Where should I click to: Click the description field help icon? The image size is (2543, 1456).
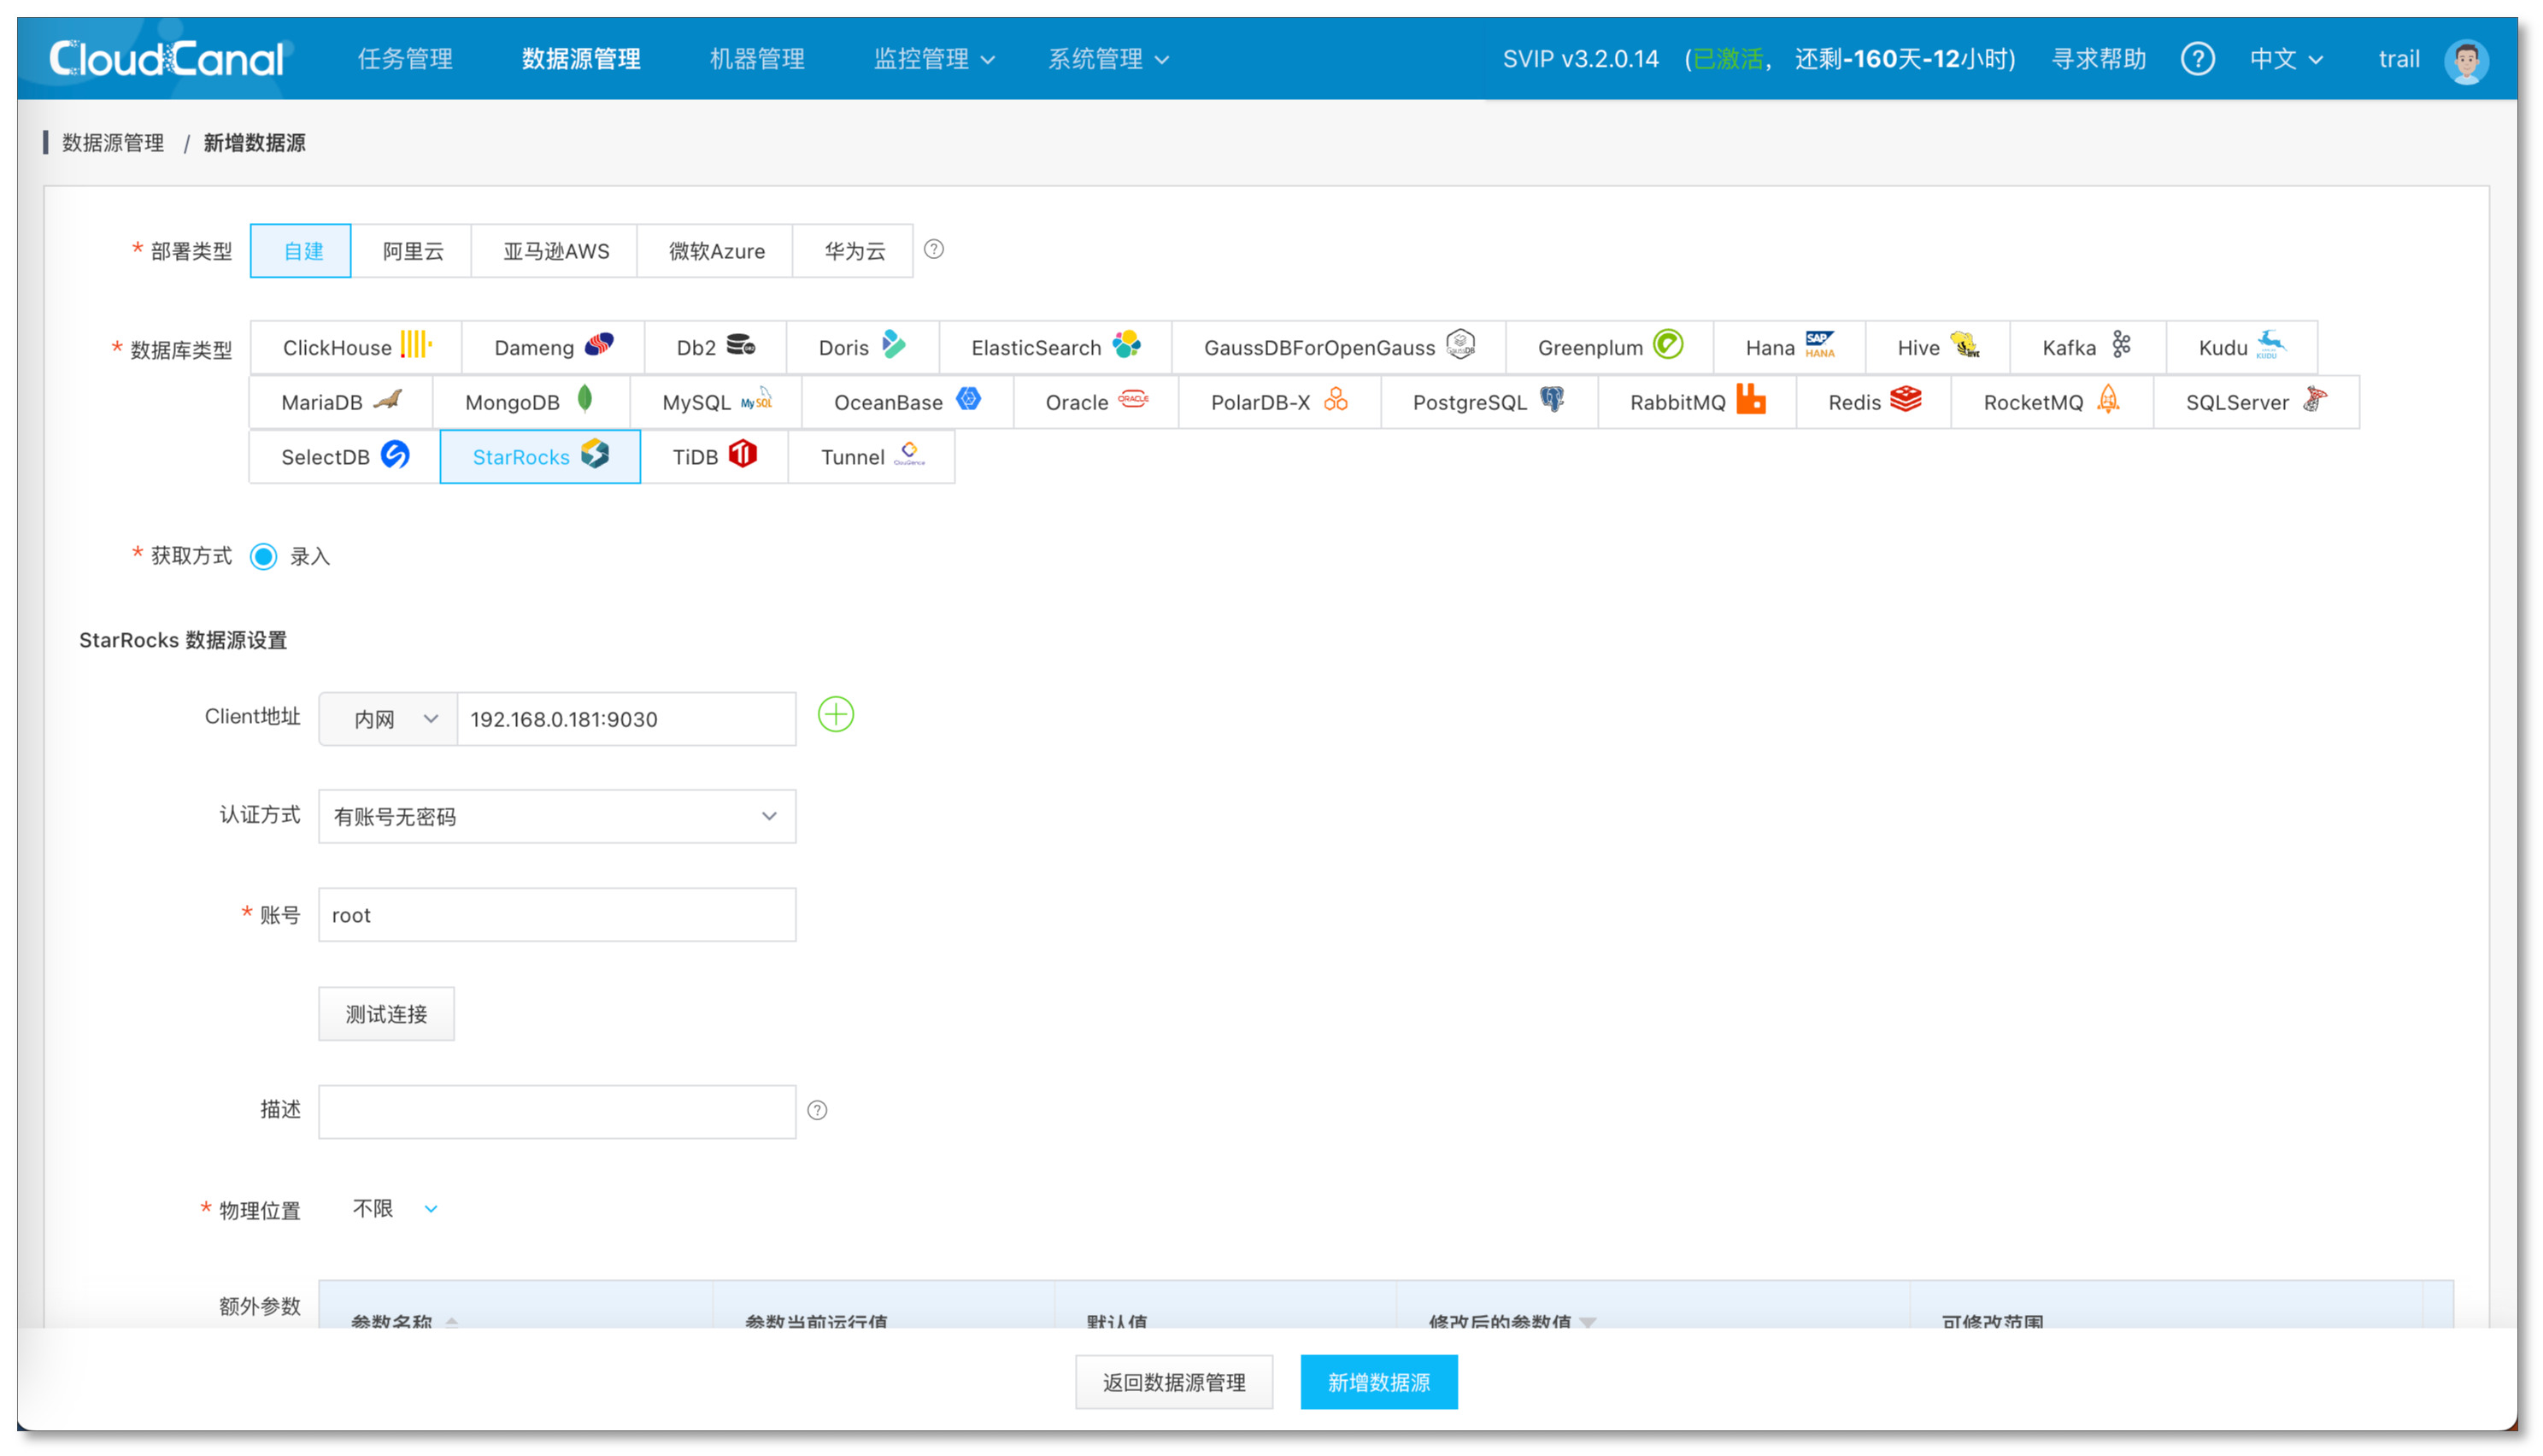817,1110
